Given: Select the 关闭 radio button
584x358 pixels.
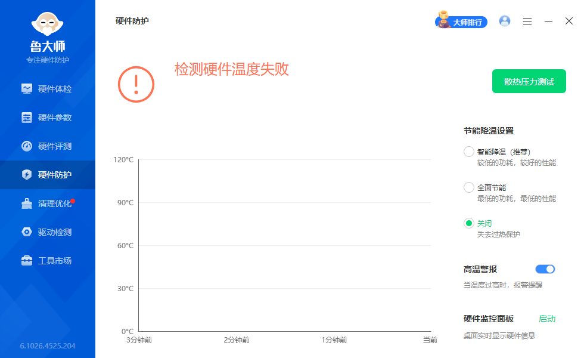Looking at the screenshot, I should coord(469,223).
